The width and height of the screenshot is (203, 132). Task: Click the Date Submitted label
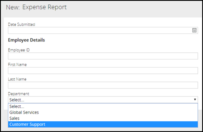click(22, 24)
